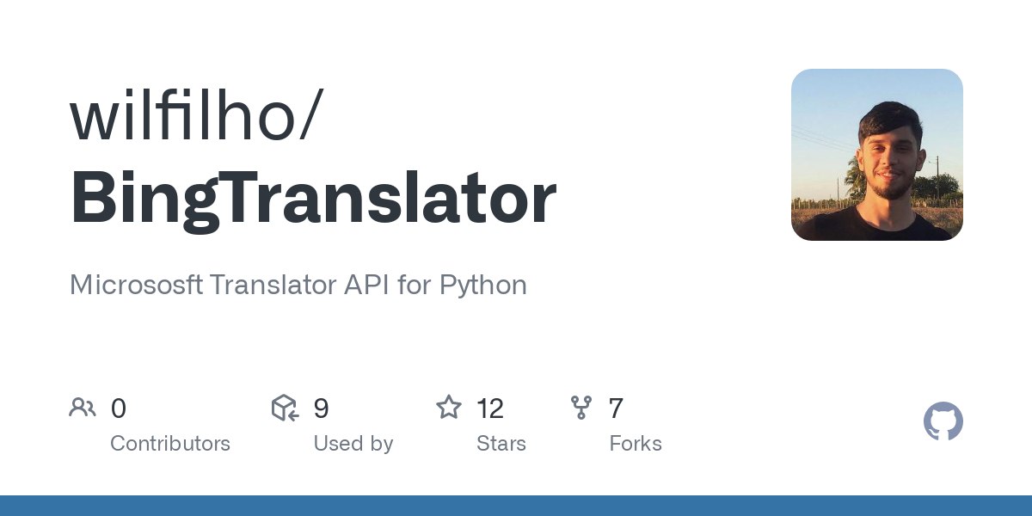Click the Forks branch icon
The image size is (1032, 516).
point(581,408)
